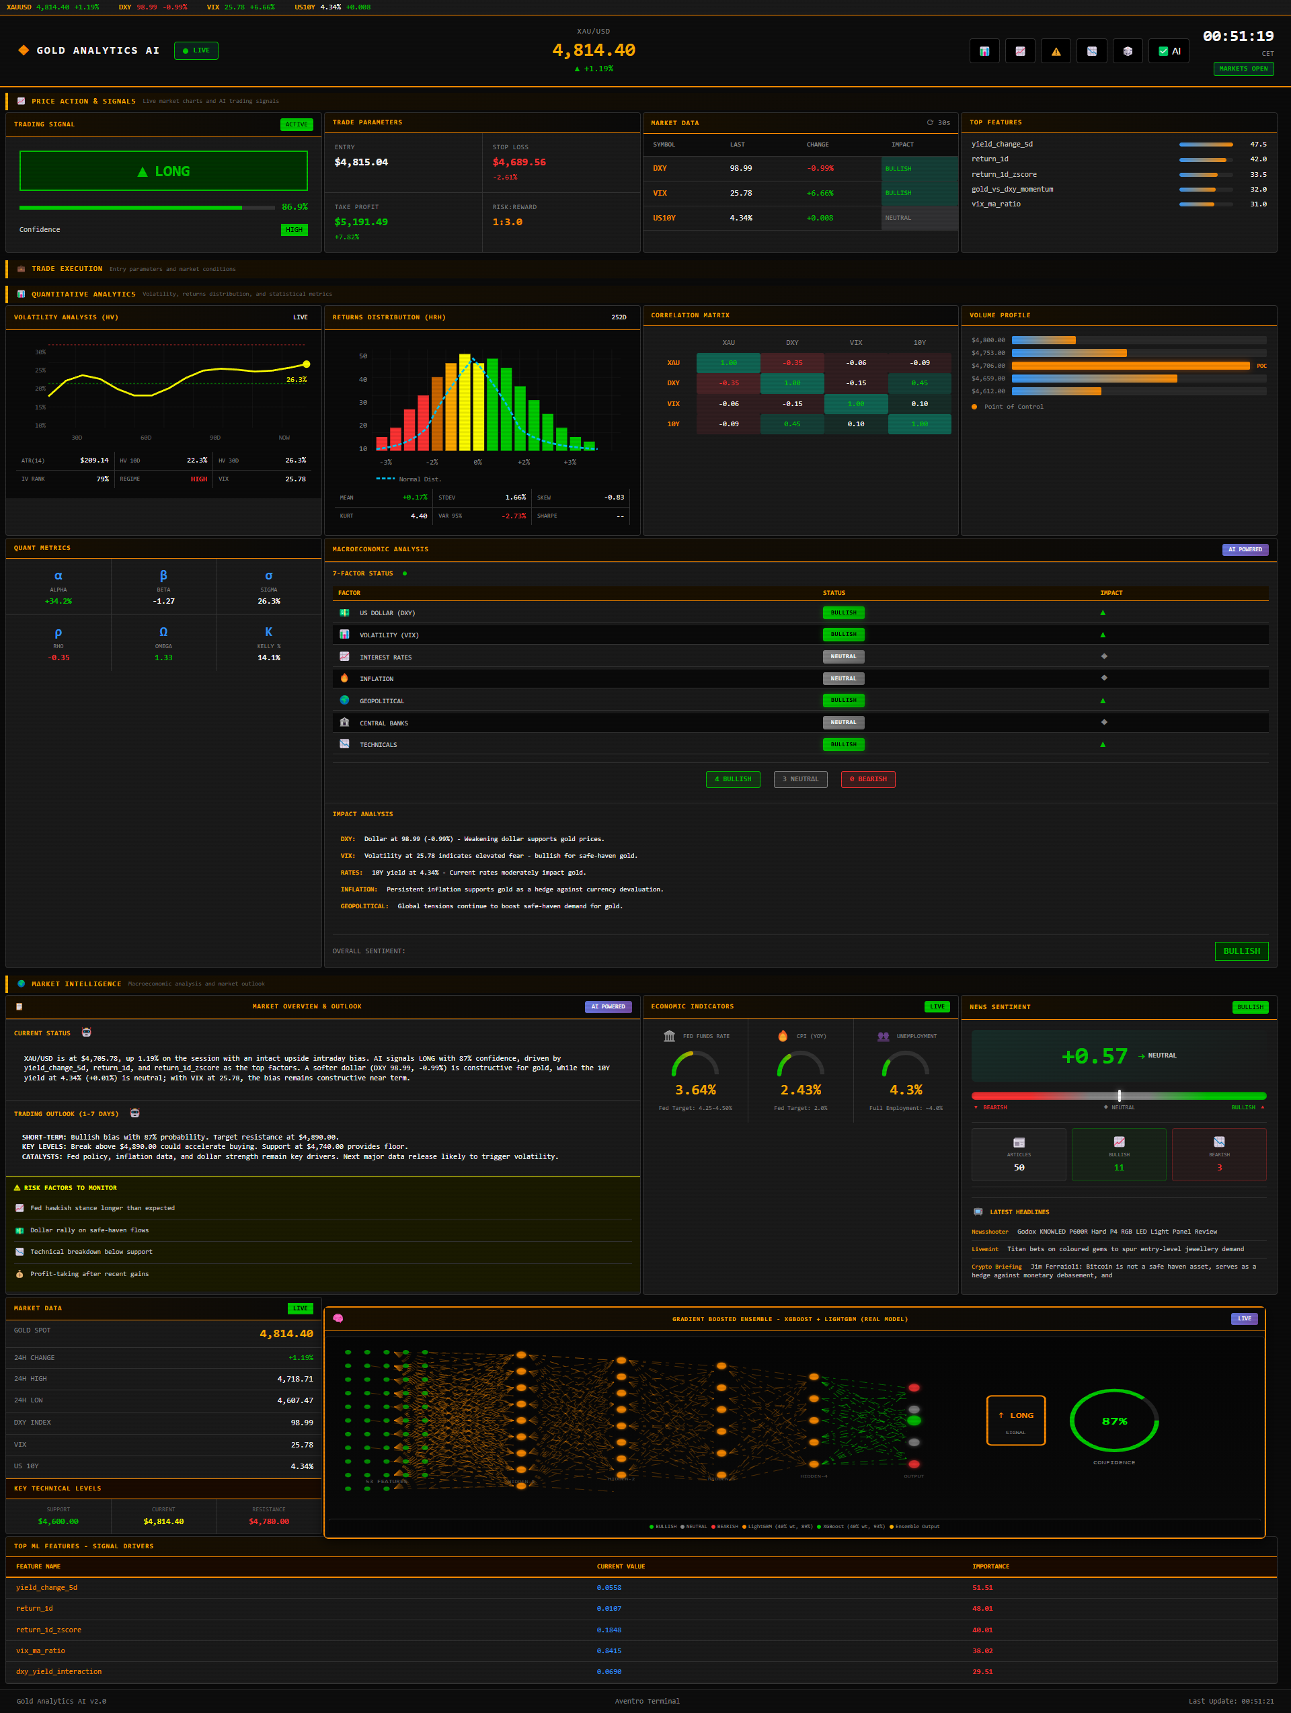Click the XAU-DXY -0.35 correlation cell

click(x=791, y=363)
